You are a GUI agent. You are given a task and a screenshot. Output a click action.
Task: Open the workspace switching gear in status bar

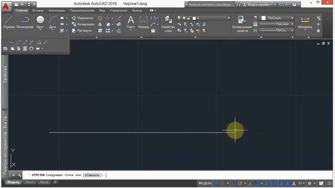[x=309, y=183]
